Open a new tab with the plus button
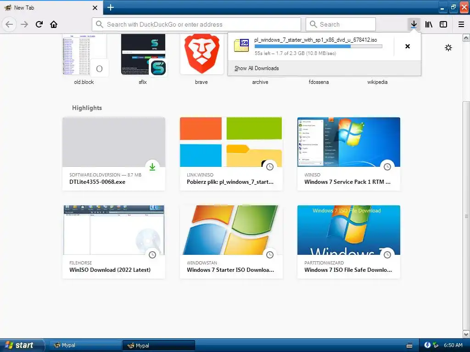The image size is (470, 352). click(x=110, y=7)
